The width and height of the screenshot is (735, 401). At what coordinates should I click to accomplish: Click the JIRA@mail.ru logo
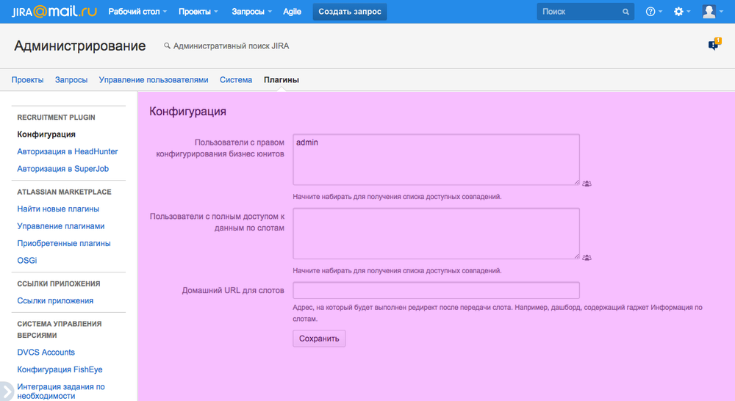[54, 11]
